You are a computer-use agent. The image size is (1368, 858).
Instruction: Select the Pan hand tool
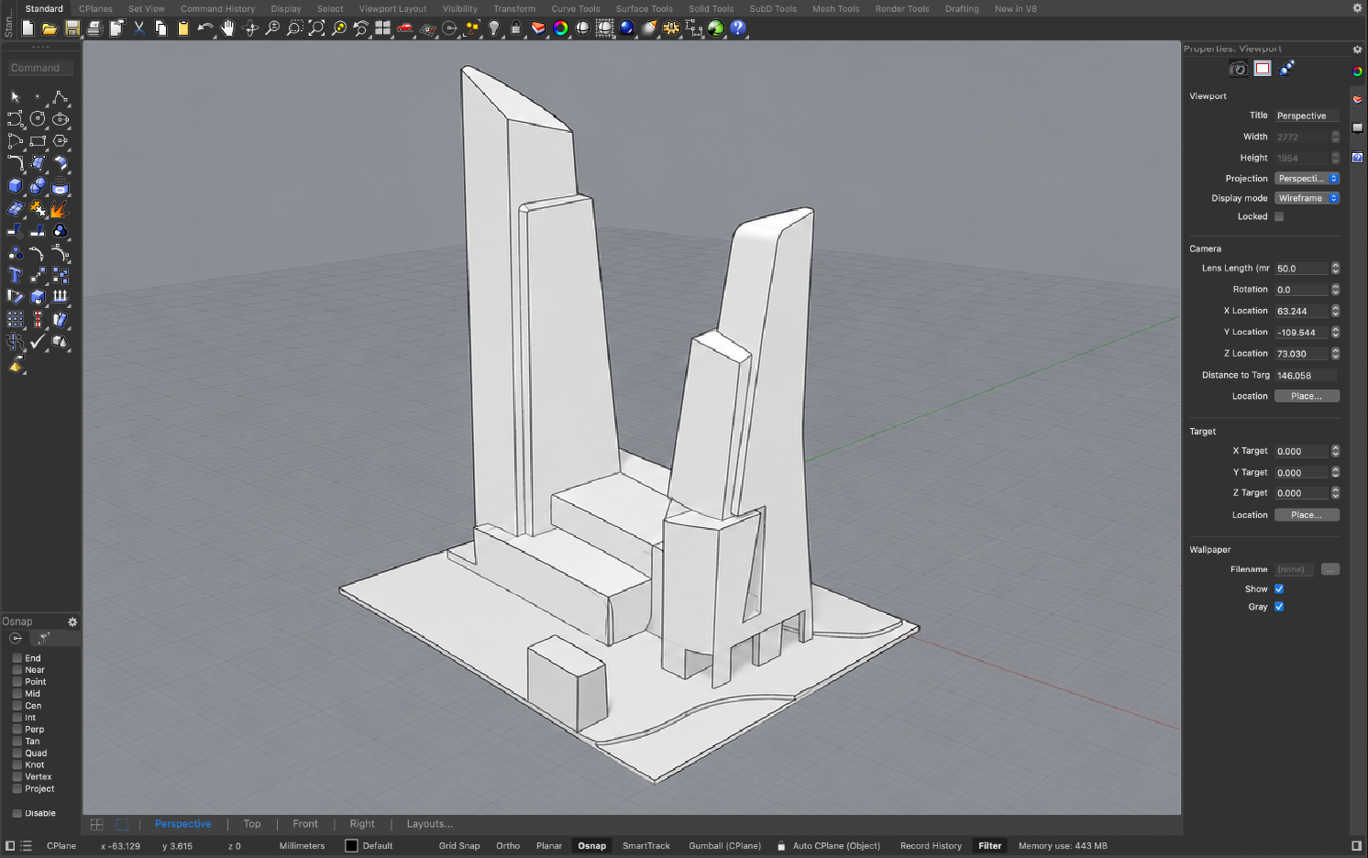click(x=227, y=28)
